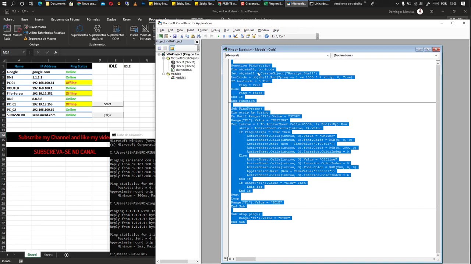Click Segurança de Macros in ribbon
Viewport: 471px width, 264px height.
tap(40, 38)
